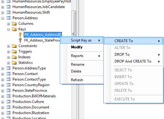
Task: Click the Person.CountryRegion table icon
Action: (x=9, y=85)
